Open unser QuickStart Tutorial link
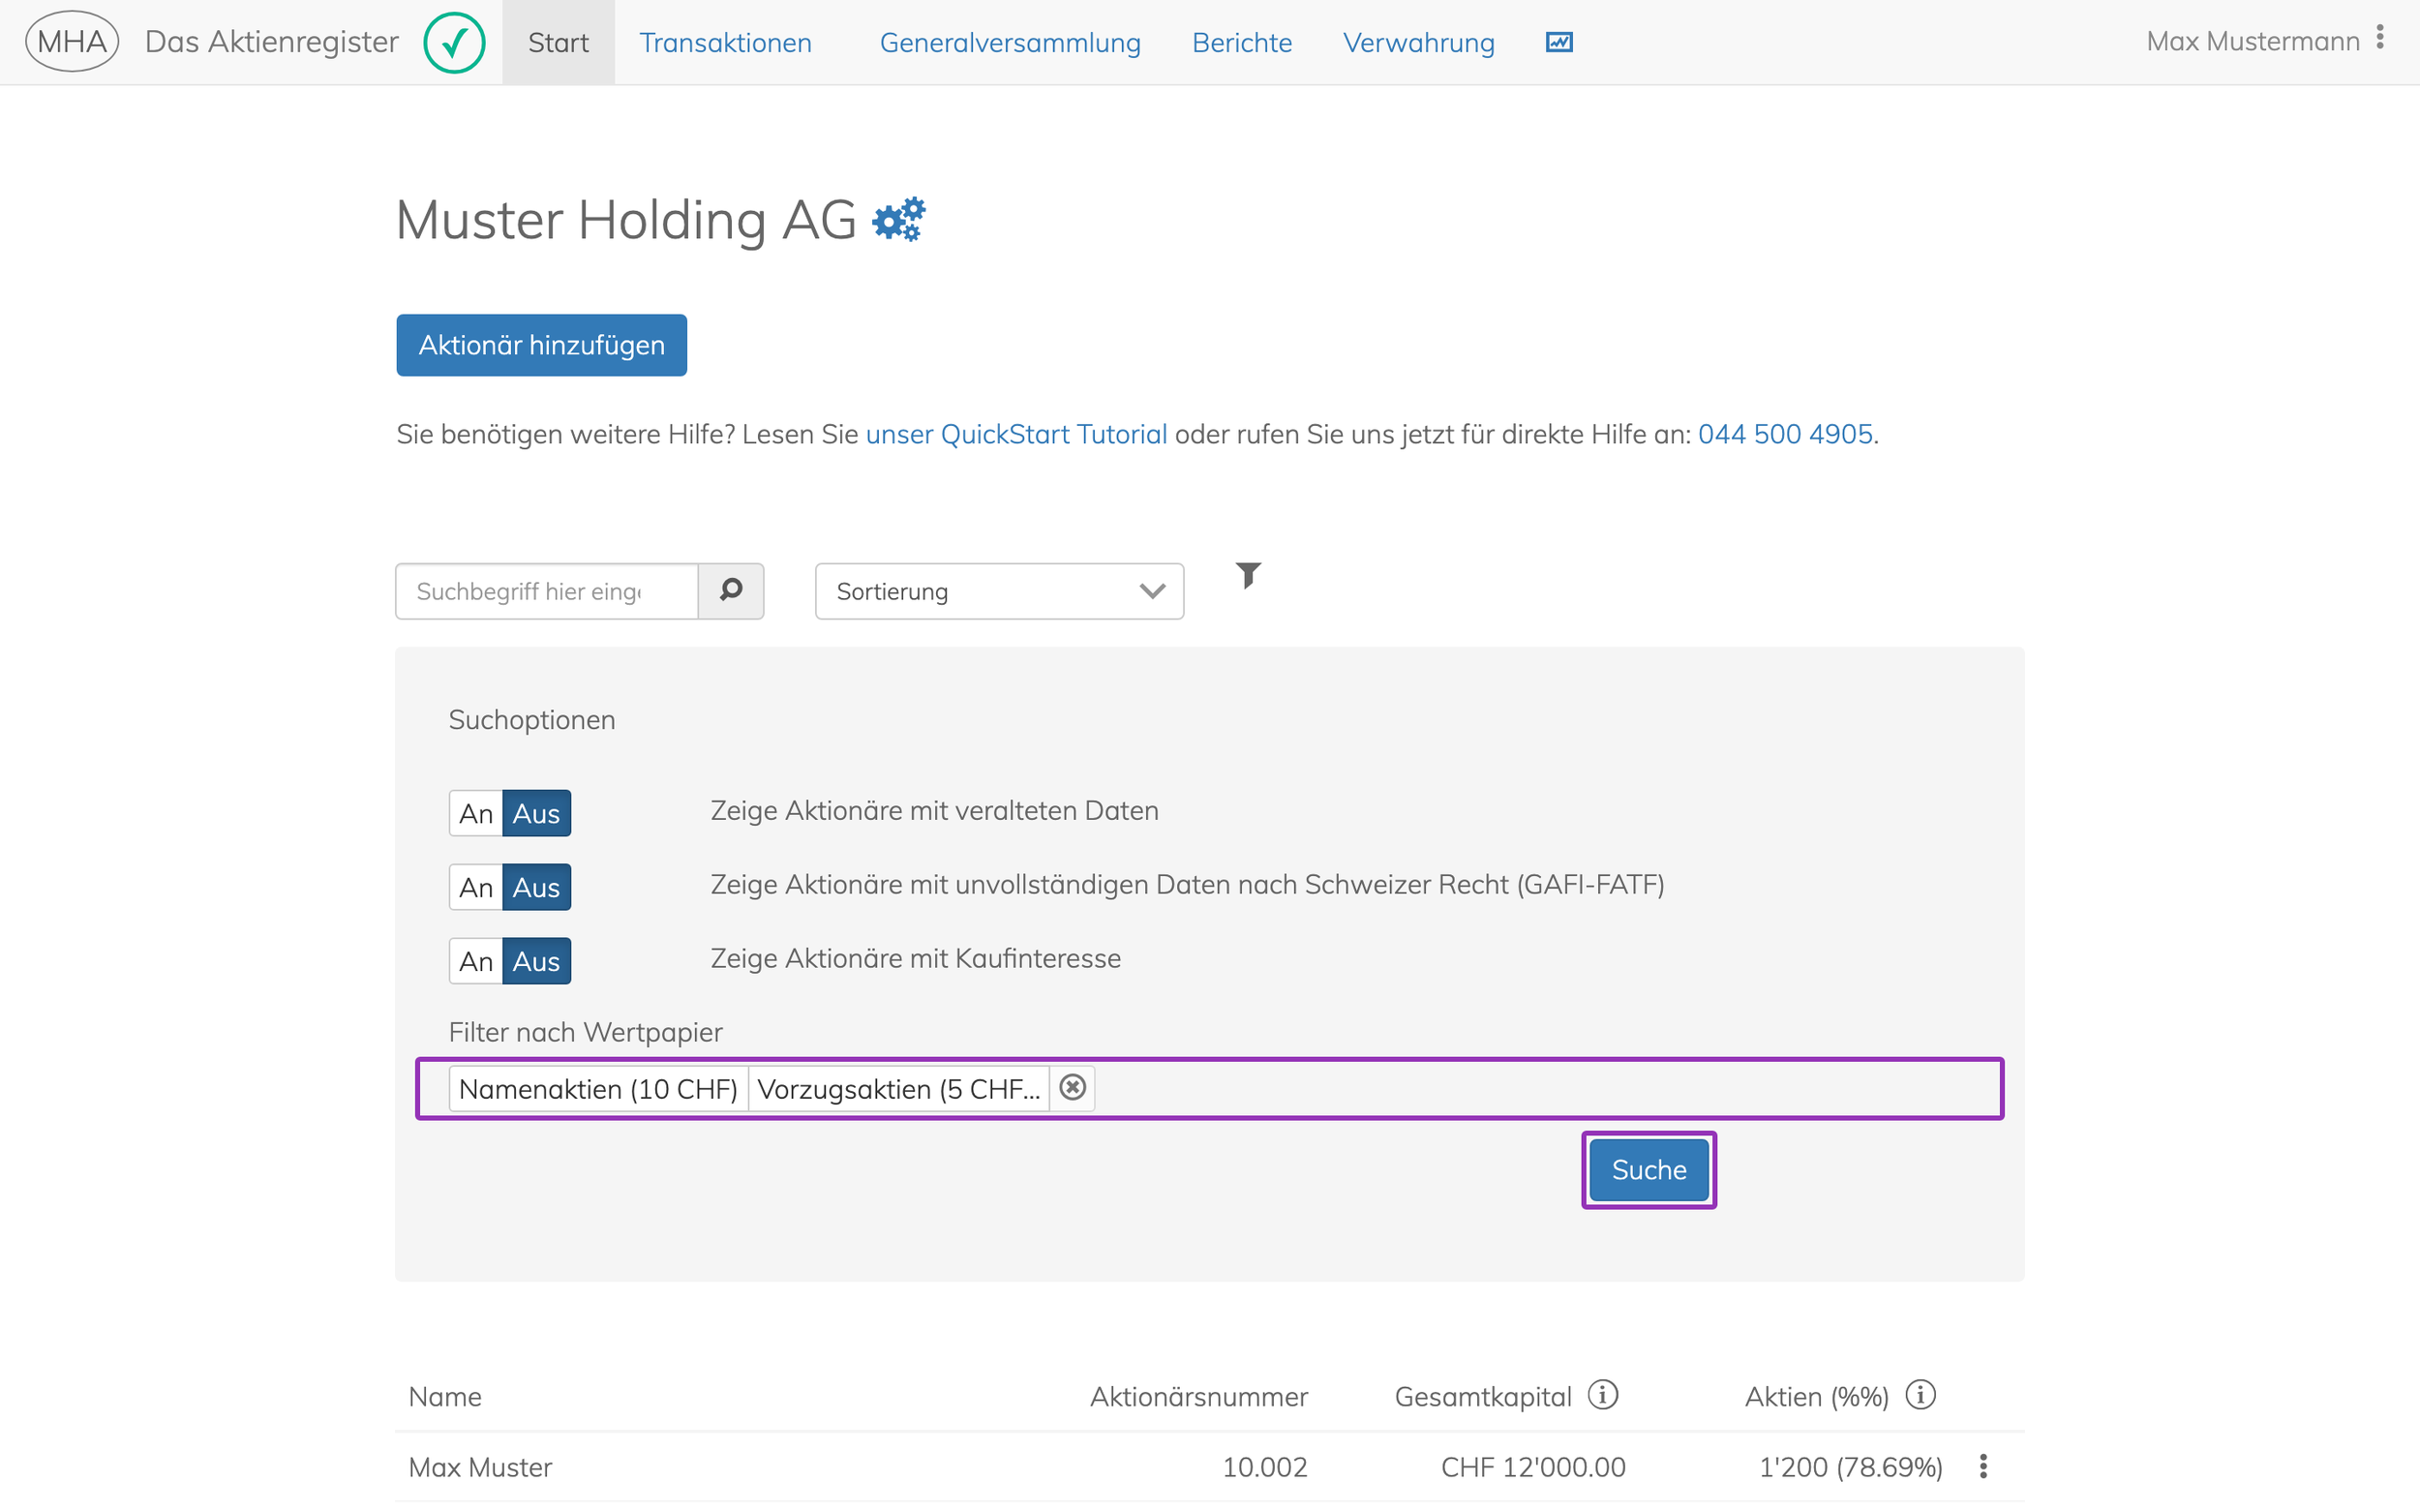The image size is (2420, 1512). pos(1016,434)
